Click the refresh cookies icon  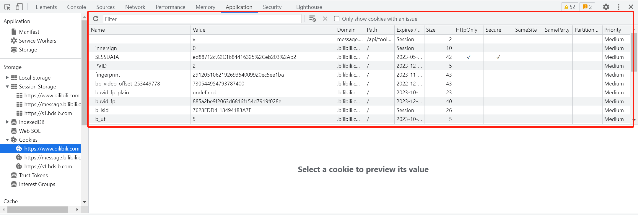pos(96,19)
